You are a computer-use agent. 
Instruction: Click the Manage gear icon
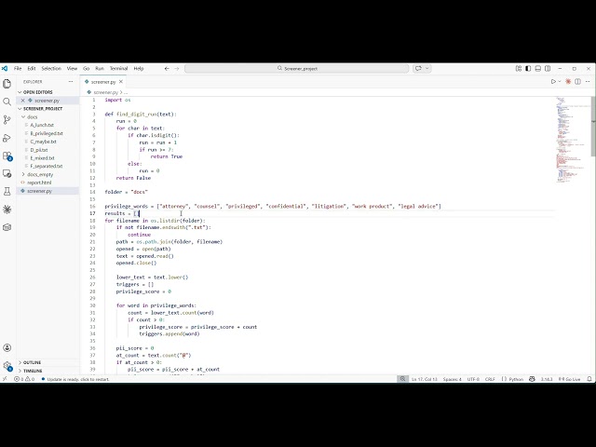(x=7, y=366)
